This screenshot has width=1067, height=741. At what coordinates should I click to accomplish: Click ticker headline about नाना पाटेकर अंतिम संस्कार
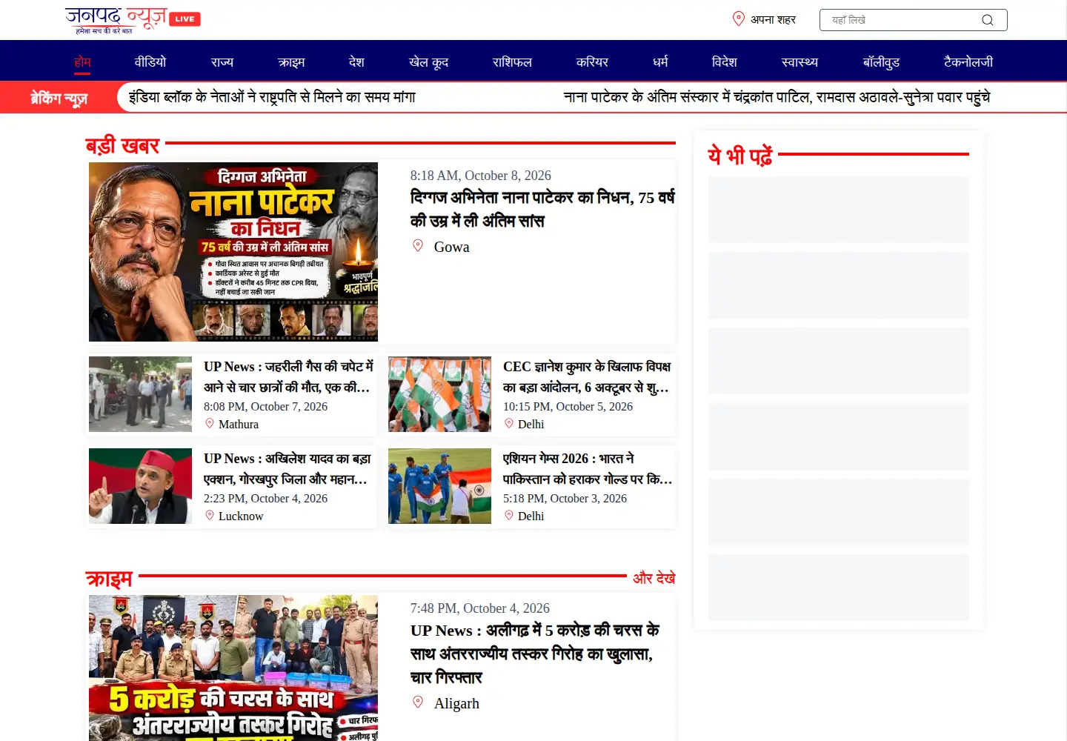(x=777, y=97)
